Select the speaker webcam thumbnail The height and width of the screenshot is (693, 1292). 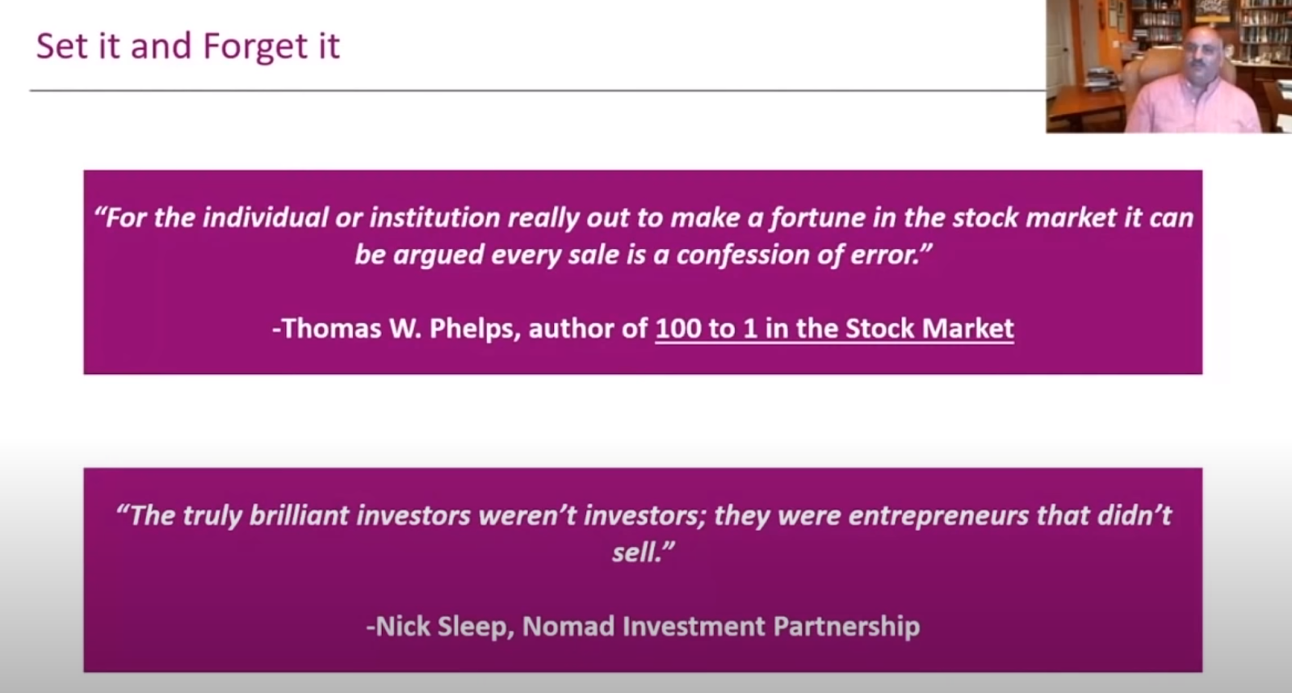point(1168,66)
